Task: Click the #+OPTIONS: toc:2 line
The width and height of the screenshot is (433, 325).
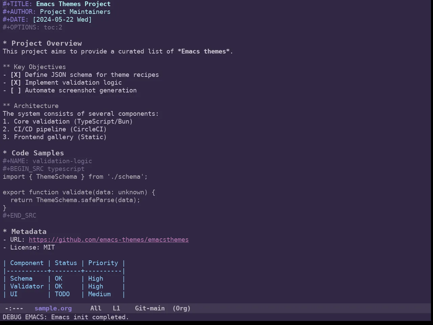Action: 32,27
